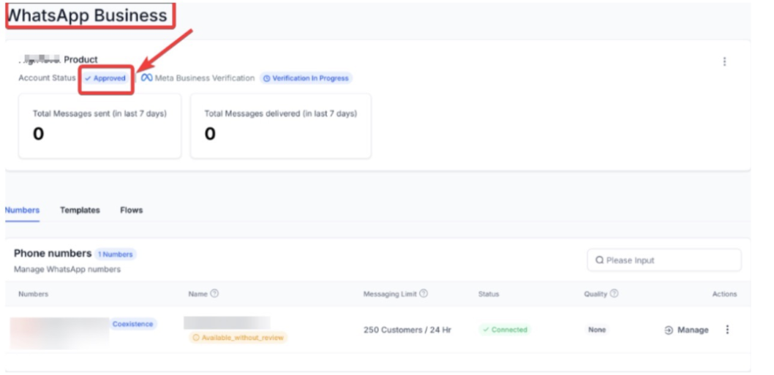Click the Meta logo icon
This screenshot has width=774, height=375.
tap(146, 78)
